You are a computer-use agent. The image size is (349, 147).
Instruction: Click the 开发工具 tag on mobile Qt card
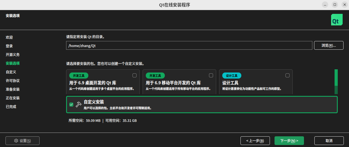point(155,76)
